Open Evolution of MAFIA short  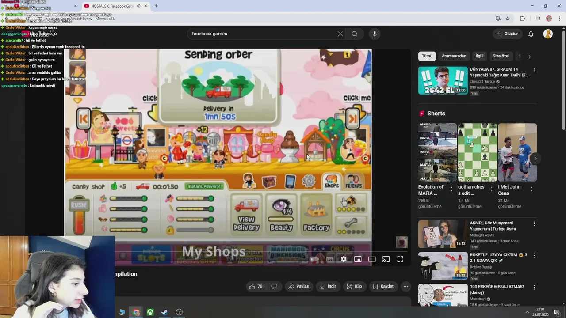pos(437,152)
